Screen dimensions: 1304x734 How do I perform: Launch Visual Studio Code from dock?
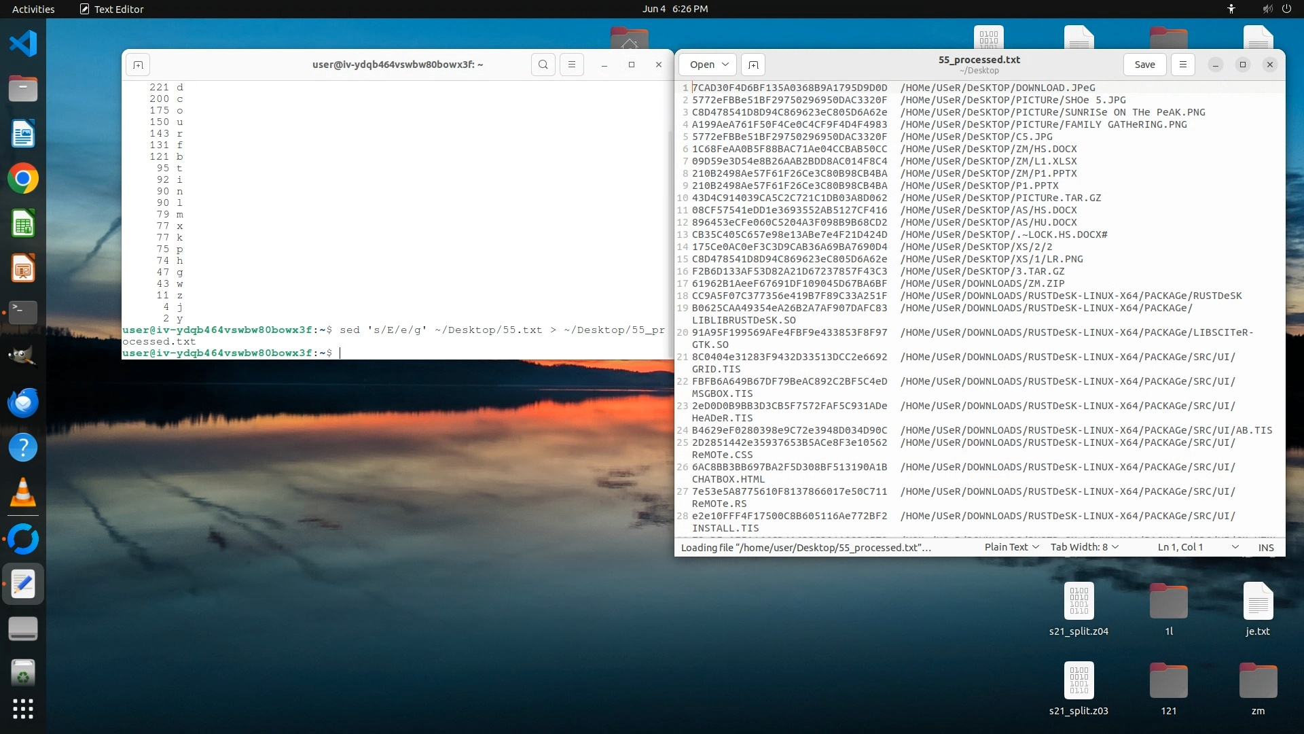point(23,44)
